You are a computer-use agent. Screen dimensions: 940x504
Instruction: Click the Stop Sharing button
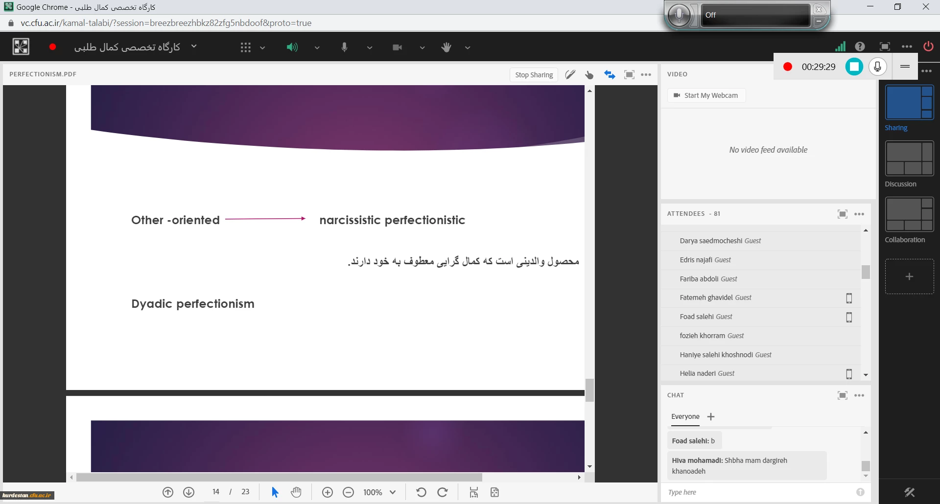(x=534, y=75)
